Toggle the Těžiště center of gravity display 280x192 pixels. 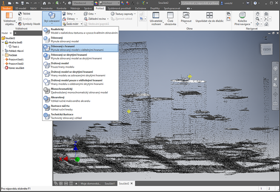(x=24, y=14)
